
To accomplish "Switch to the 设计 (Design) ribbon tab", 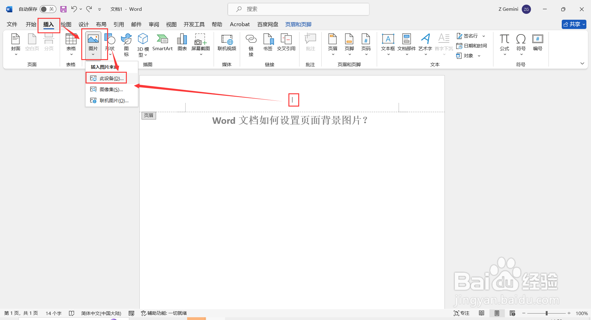I will (83, 24).
